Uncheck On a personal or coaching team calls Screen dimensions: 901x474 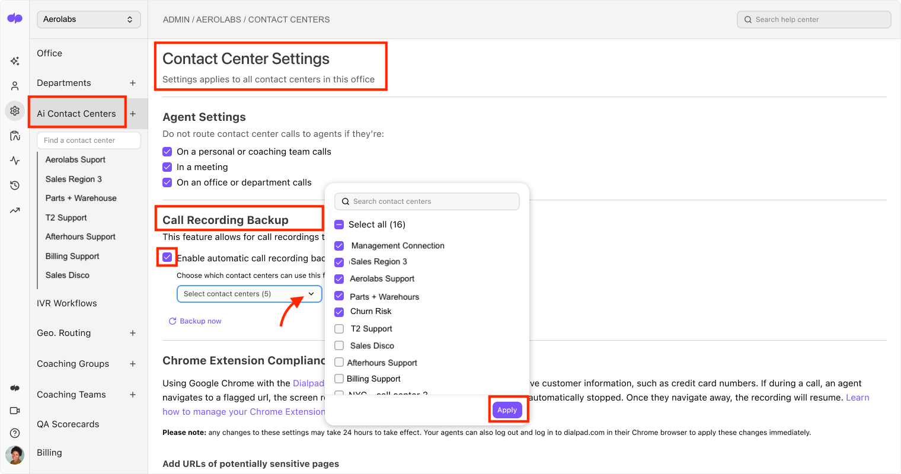[167, 152]
